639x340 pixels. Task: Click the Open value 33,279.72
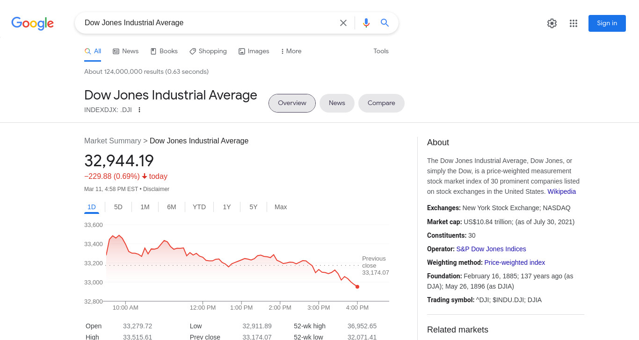point(138,326)
